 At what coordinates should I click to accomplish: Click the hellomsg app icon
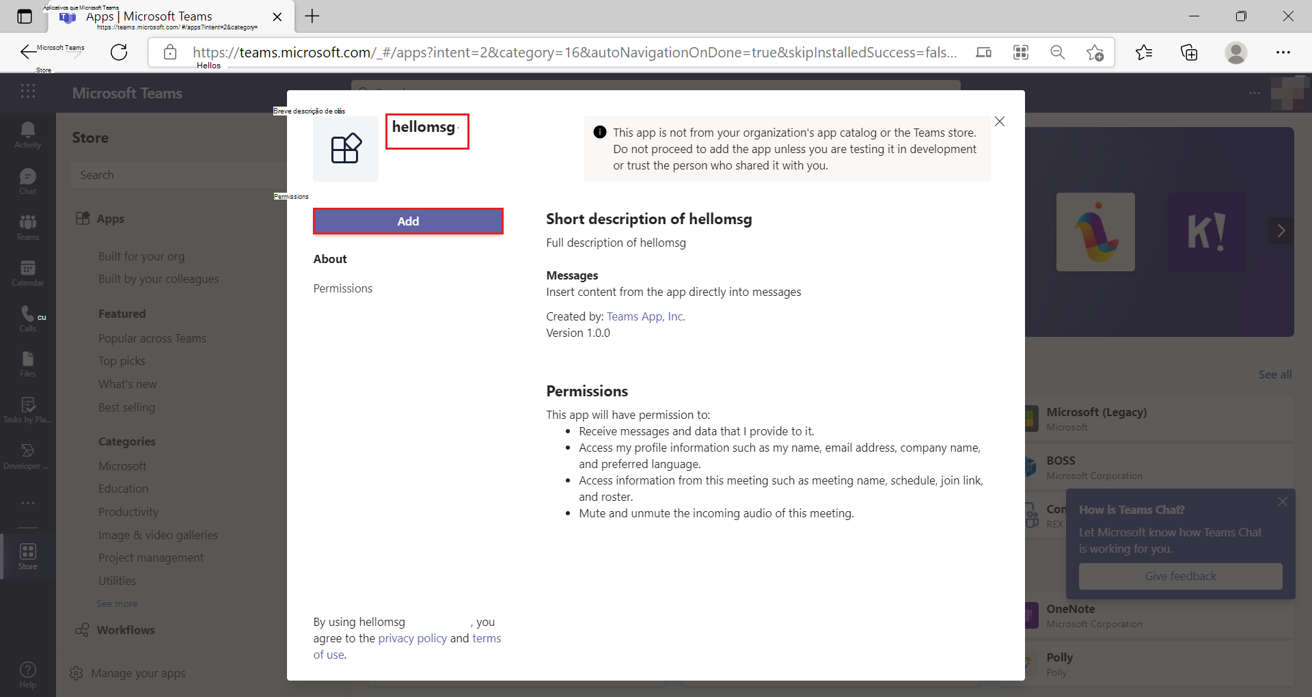tap(346, 148)
